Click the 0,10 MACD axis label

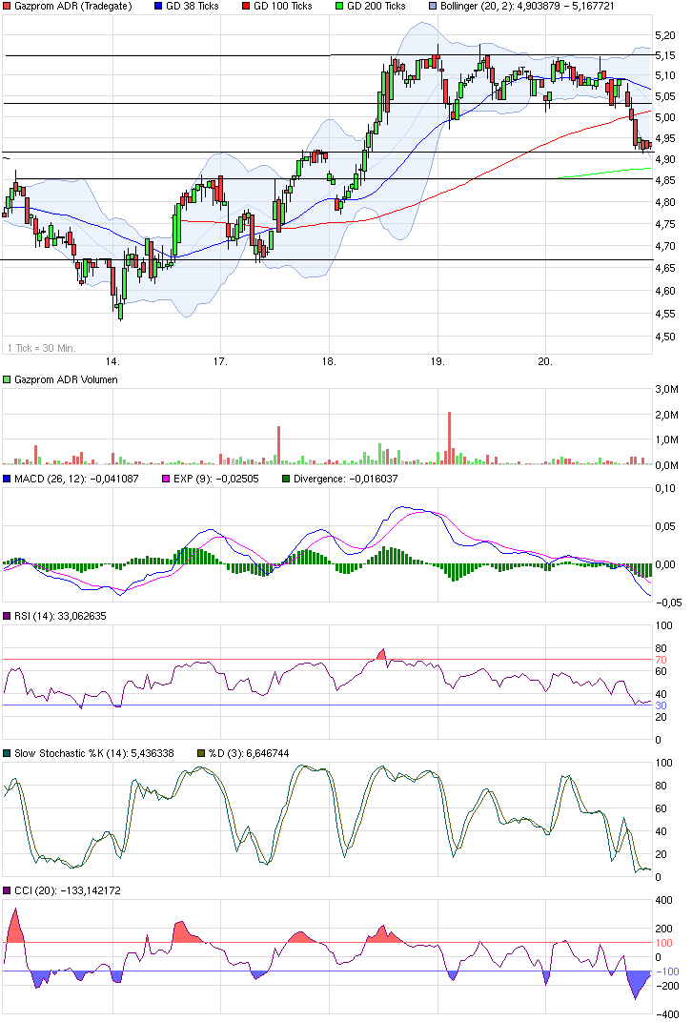[x=665, y=488]
